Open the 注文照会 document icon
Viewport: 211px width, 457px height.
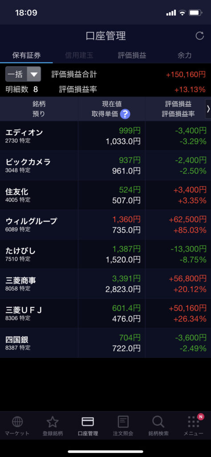(123, 421)
